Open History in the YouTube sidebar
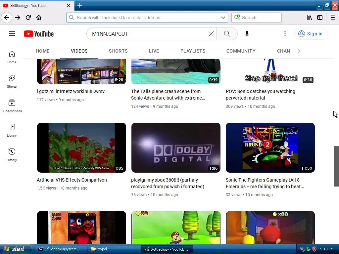The width and height of the screenshot is (339, 254). point(12,155)
